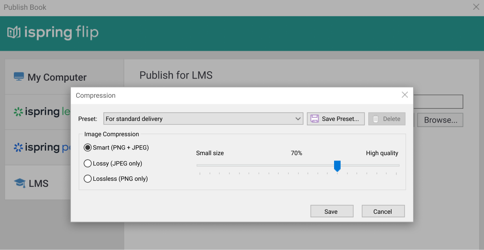Click the blue iSpring Play flower icon
Screen dimensions: 484x250
[x=18, y=147]
